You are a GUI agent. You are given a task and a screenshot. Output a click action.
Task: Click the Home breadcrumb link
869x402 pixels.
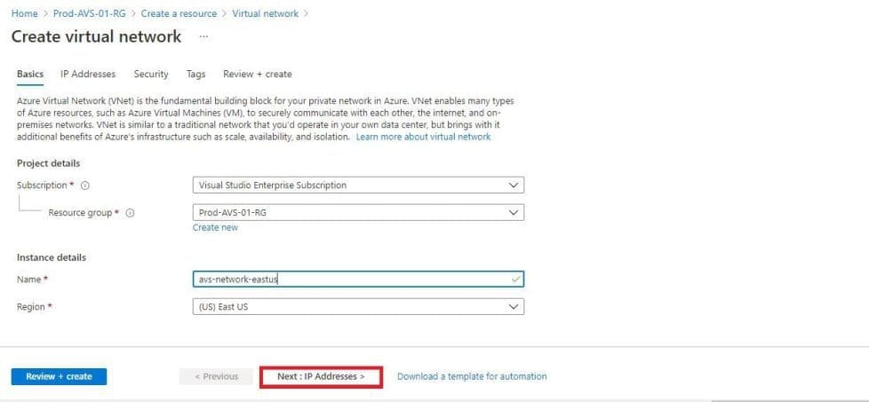point(24,14)
